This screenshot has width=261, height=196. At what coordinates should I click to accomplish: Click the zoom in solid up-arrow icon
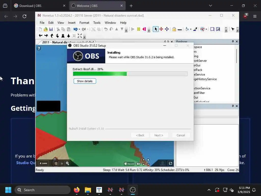63,36
